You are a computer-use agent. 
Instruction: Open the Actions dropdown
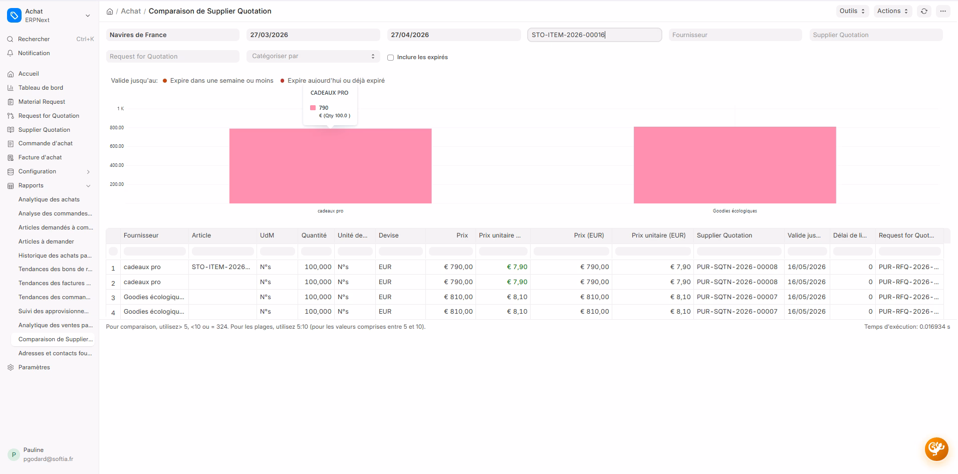pyautogui.click(x=892, y=11)
